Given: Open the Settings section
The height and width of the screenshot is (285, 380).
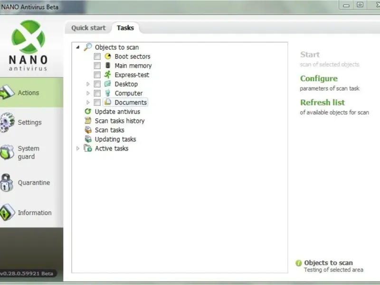Looking at the screenshot, I should [31, 123].
